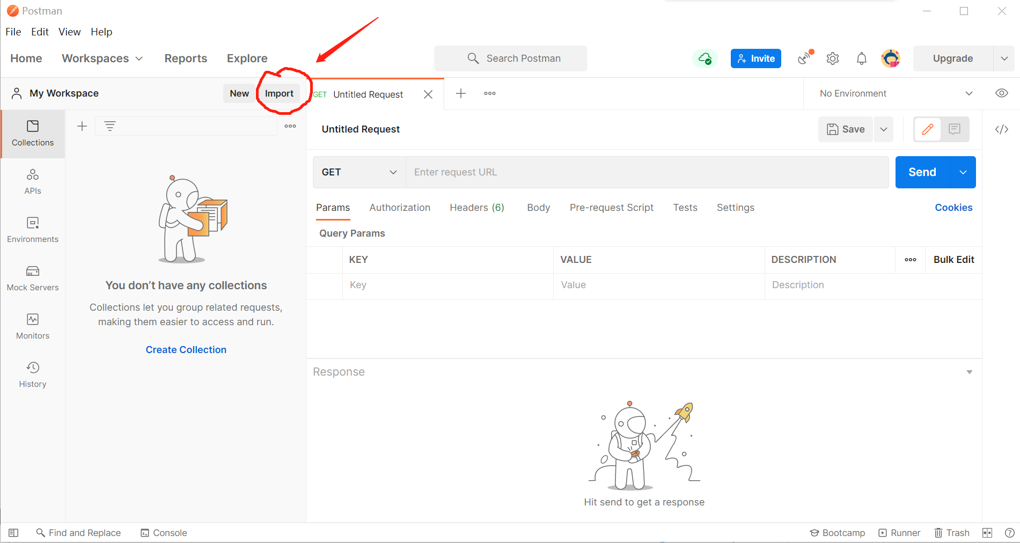Open the help question mark icon
Image resolution: width=1020 pixels, height=543 pixels.
click(x=1009, y=533)
